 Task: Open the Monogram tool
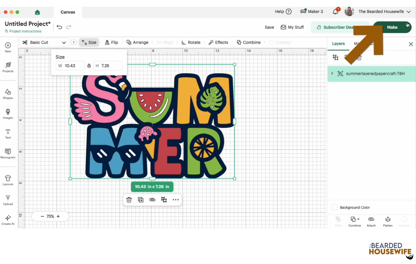coord(8,153)
